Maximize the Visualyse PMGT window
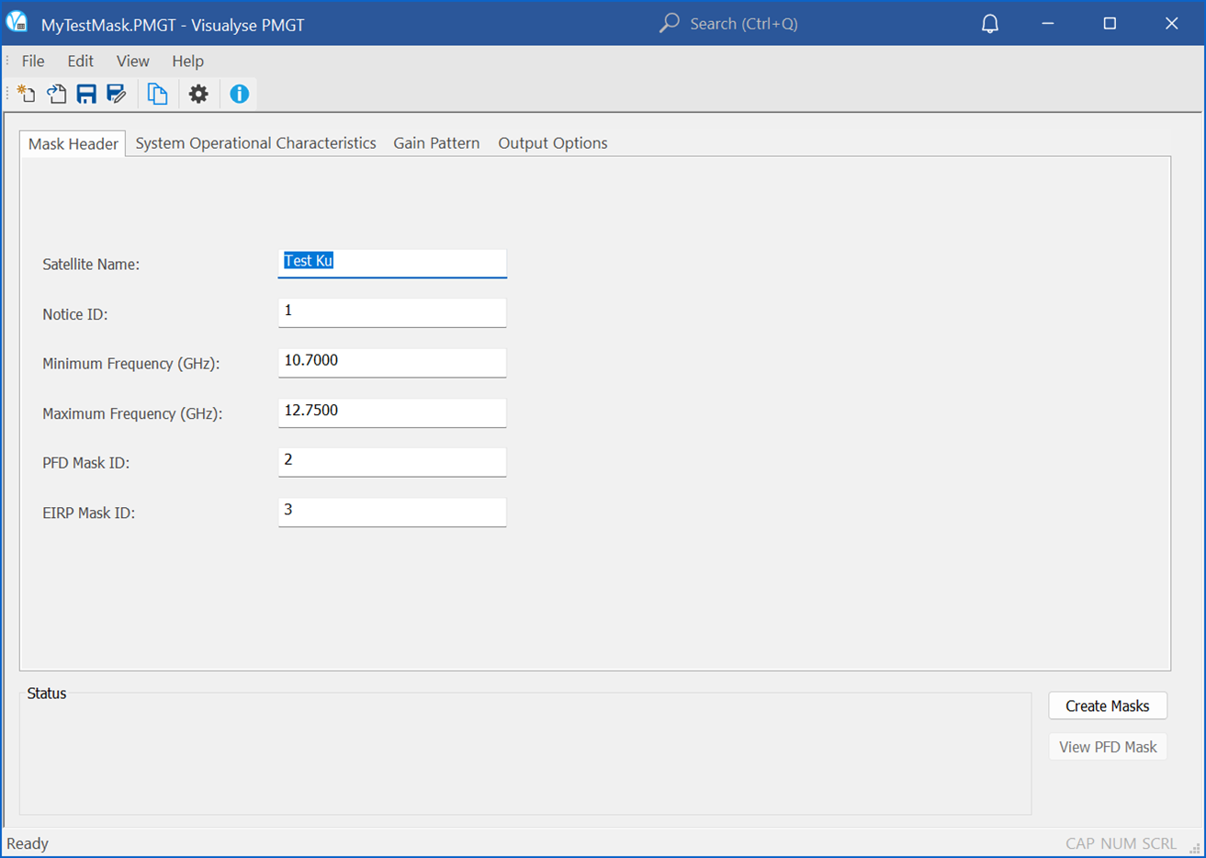This screenshot has height=858, width=1206. tap(1110, 23)
